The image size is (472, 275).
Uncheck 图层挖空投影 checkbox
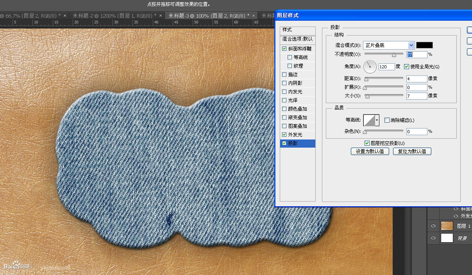tap(367, 143)
